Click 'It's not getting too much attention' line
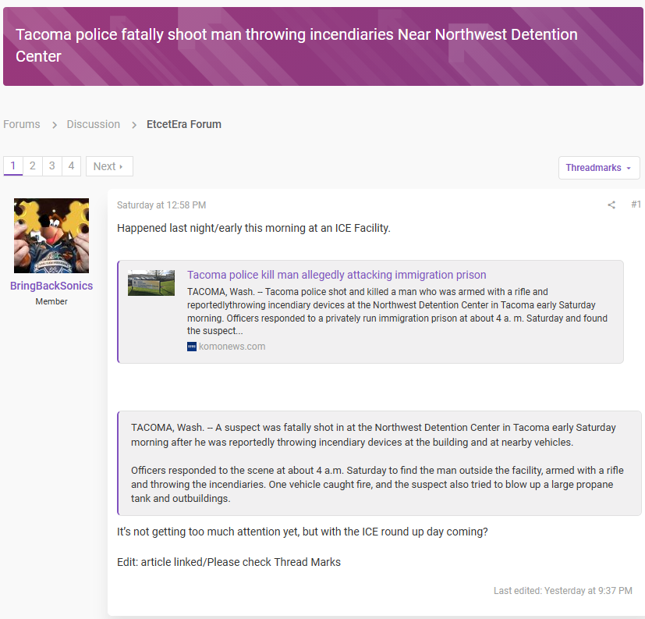 pyautogui.click(x=303, y=532)
